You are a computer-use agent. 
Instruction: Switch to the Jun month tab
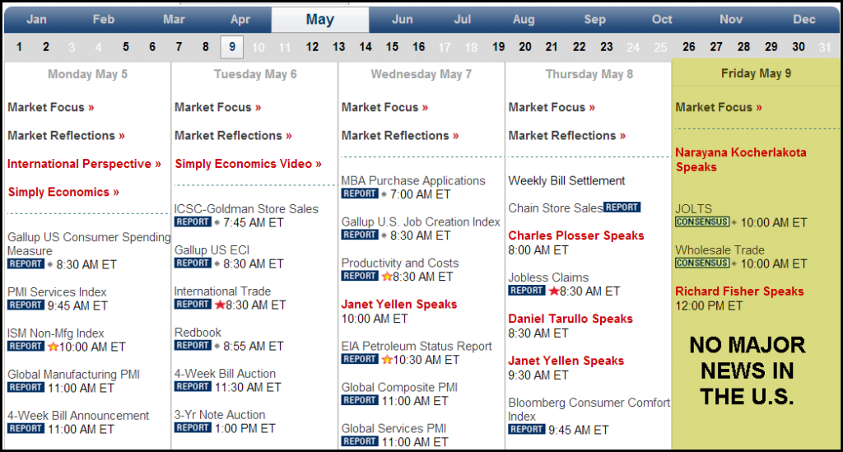pos(402,20)
